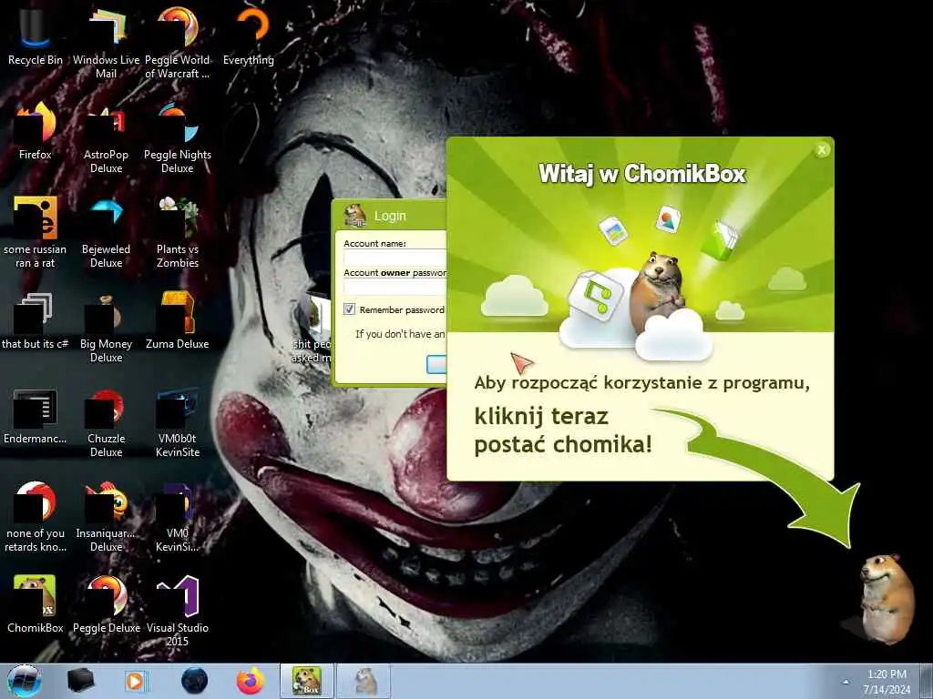Screen dimensions: 933x699
Task: Click the ChomikBox hamster-on-cloud illustration
Action: point(637,306)
